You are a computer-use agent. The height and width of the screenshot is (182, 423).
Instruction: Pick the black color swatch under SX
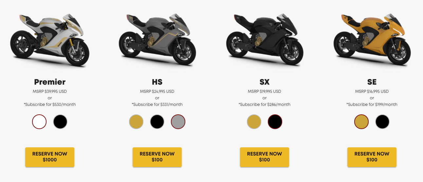[275, 122]
